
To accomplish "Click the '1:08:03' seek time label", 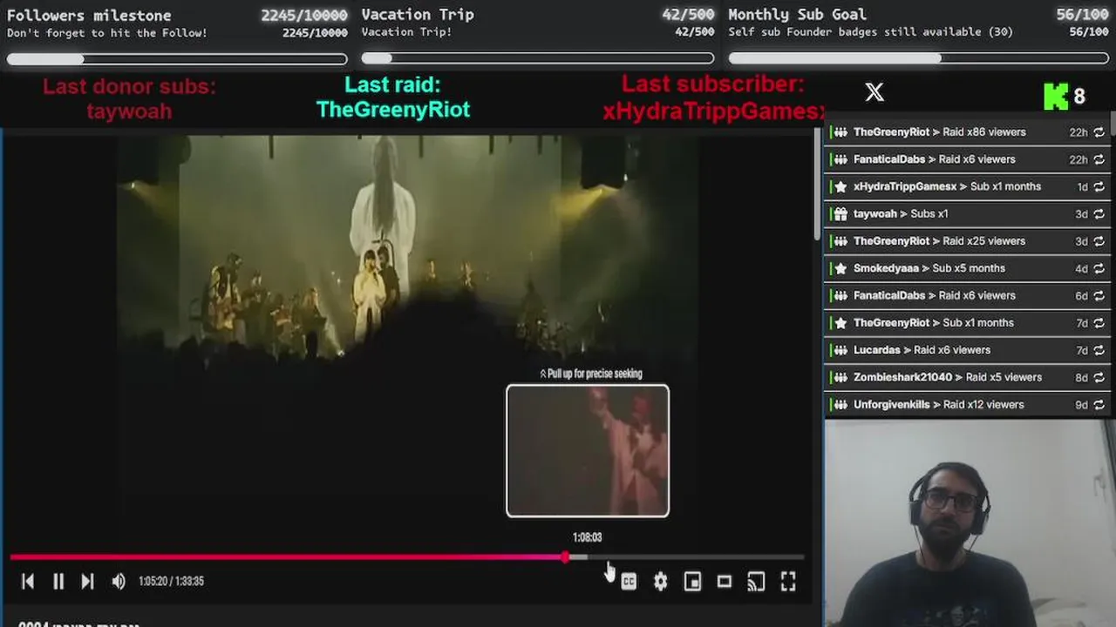I will (x=587, y=537).
